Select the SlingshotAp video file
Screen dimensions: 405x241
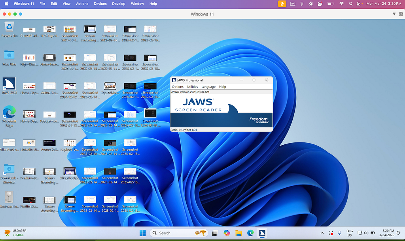pos(70,174)
